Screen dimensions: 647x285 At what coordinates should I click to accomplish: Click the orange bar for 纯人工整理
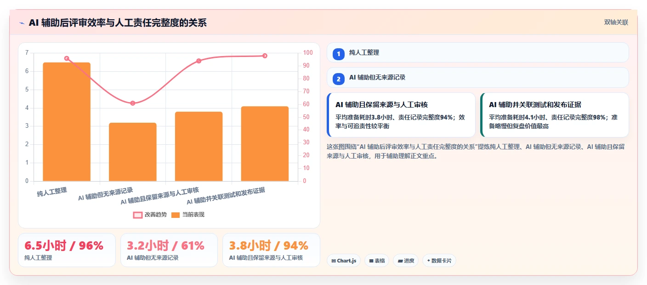67,122
